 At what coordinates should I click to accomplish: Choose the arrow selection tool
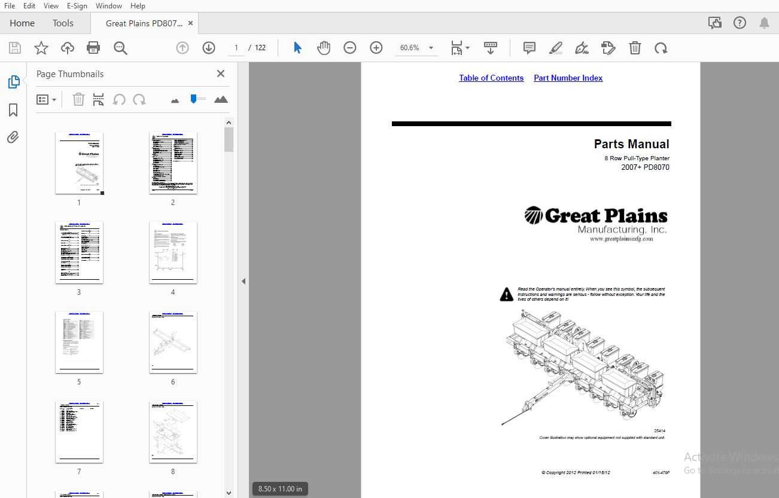click(x=297, y=48)
